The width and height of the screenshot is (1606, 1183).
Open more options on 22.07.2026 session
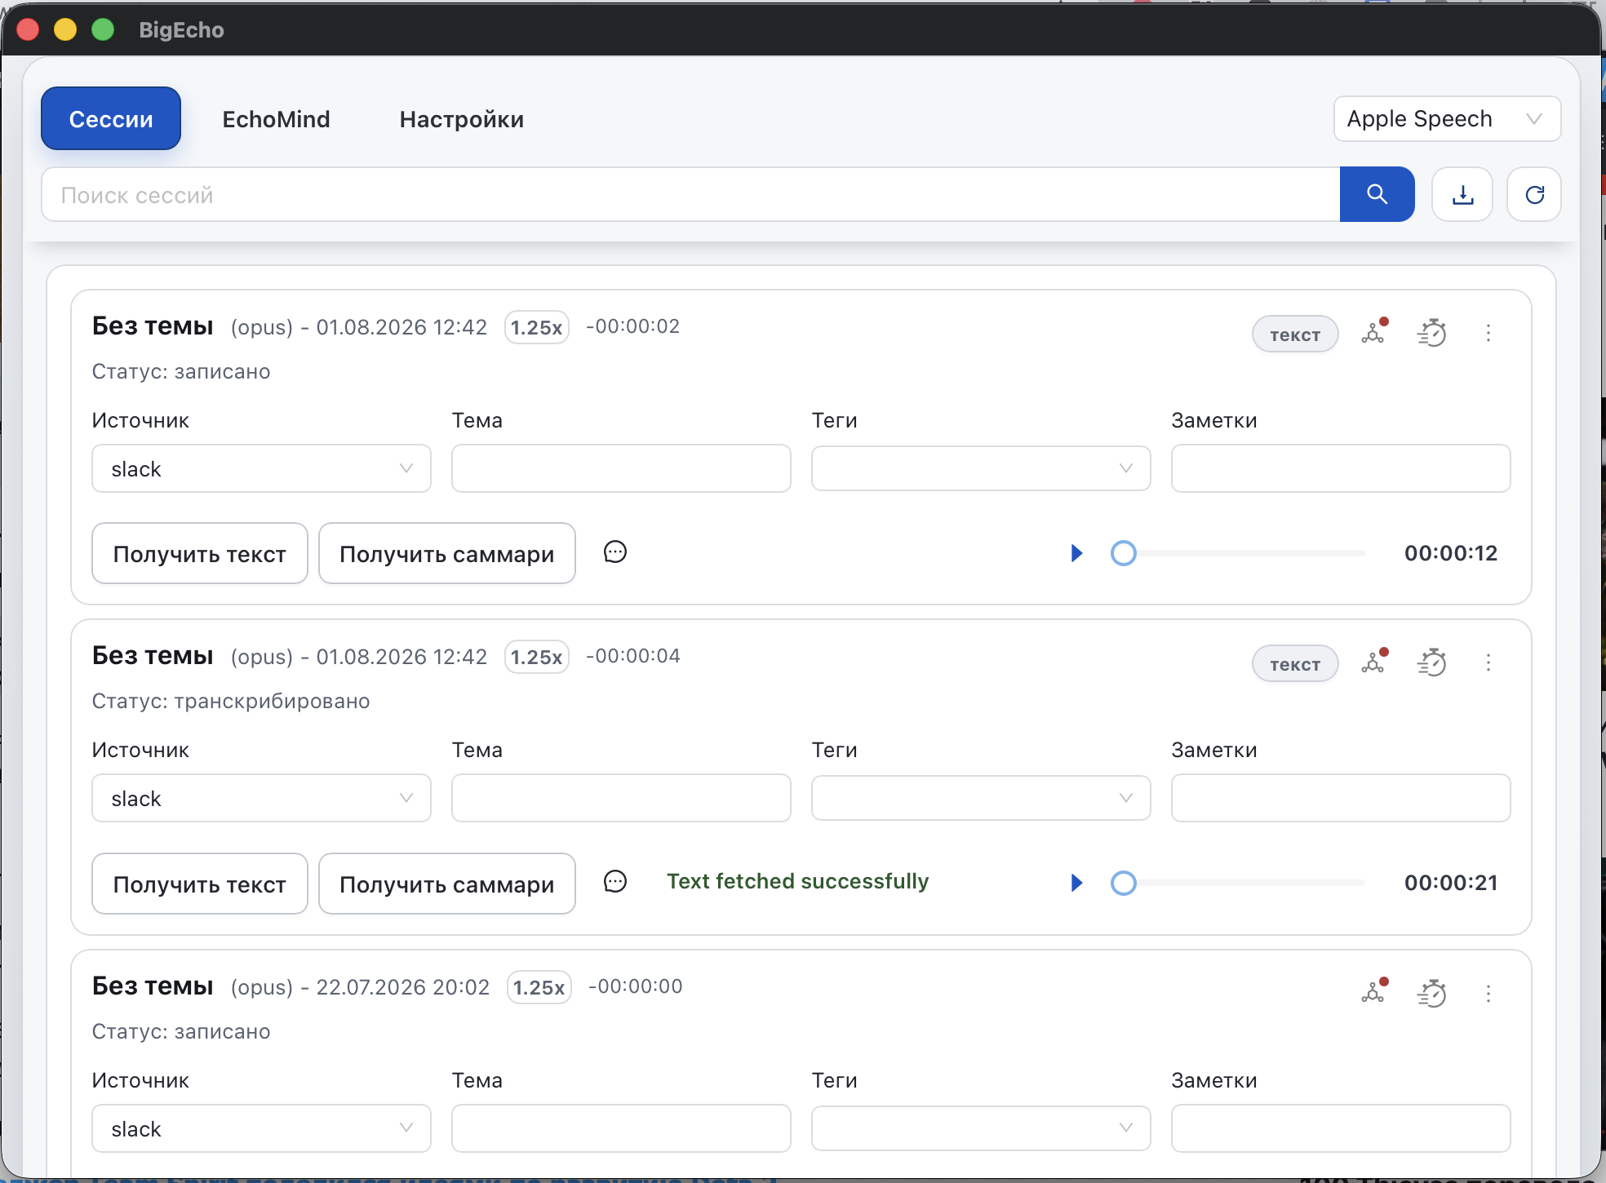(x=1488, y=993)
